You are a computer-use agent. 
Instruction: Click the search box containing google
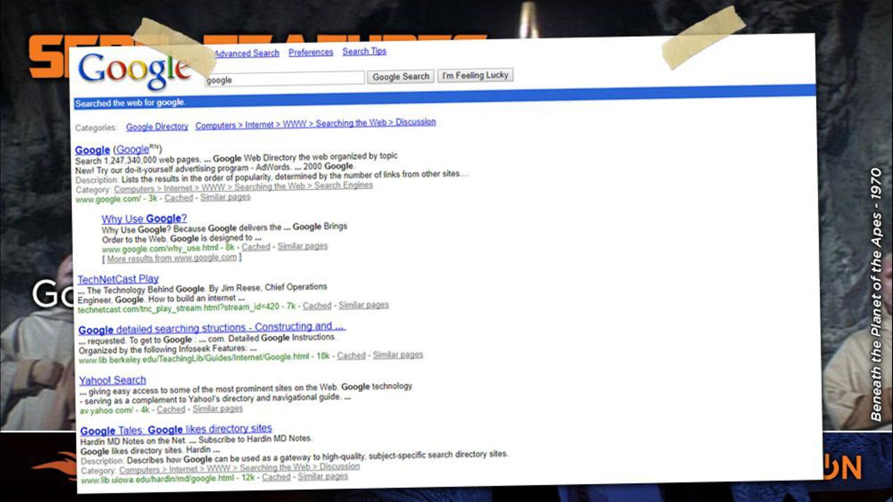[x=285, y=79]
